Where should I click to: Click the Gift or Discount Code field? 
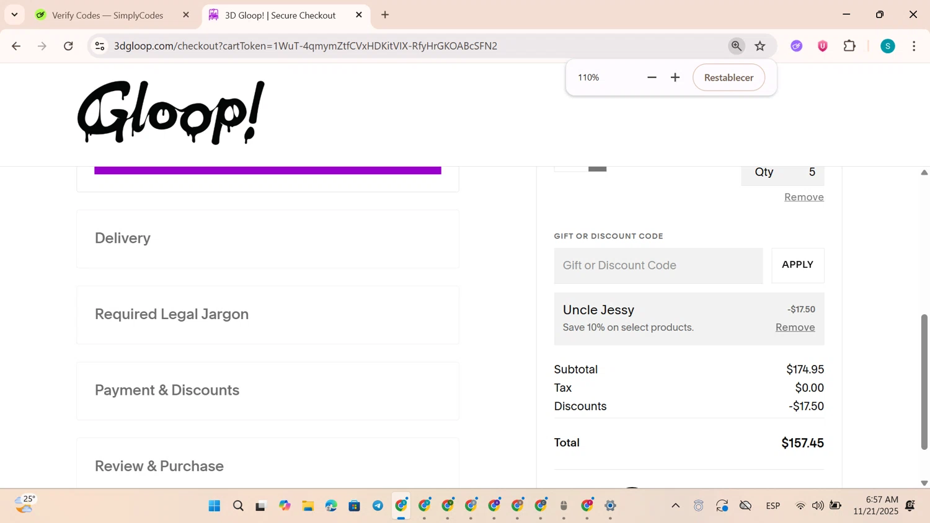(658, 265)
